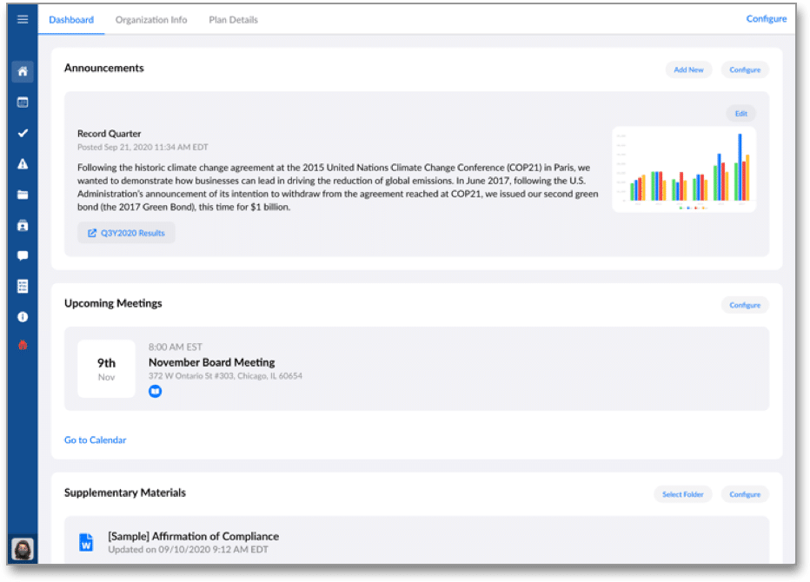
Task: Open the hamburger menu in sidebar
Action: click(23, 19)
